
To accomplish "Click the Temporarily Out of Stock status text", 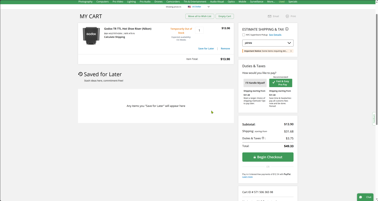I will (x=181, y=31).
